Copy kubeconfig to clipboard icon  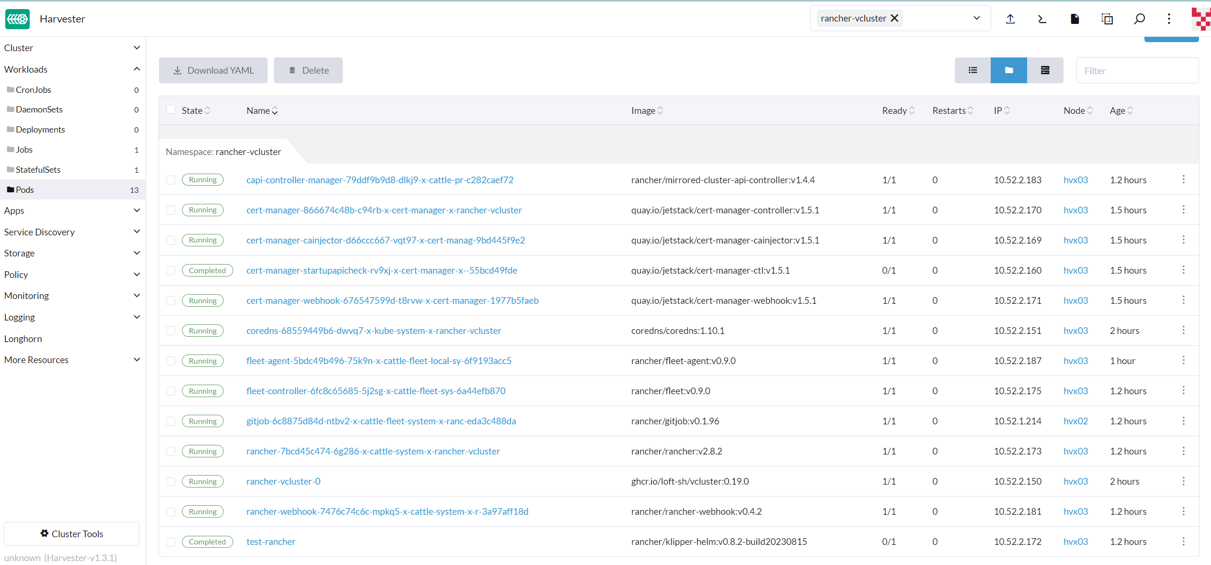point(1107,19)
